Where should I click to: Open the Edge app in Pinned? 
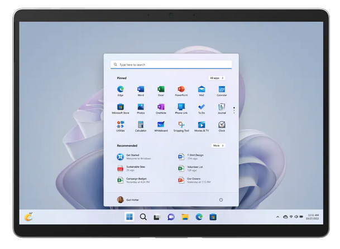121,91
